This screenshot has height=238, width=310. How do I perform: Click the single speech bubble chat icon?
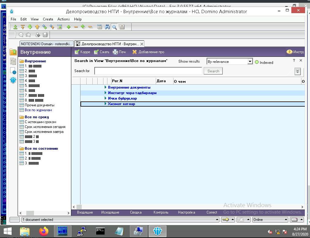[x=21, y=35]
